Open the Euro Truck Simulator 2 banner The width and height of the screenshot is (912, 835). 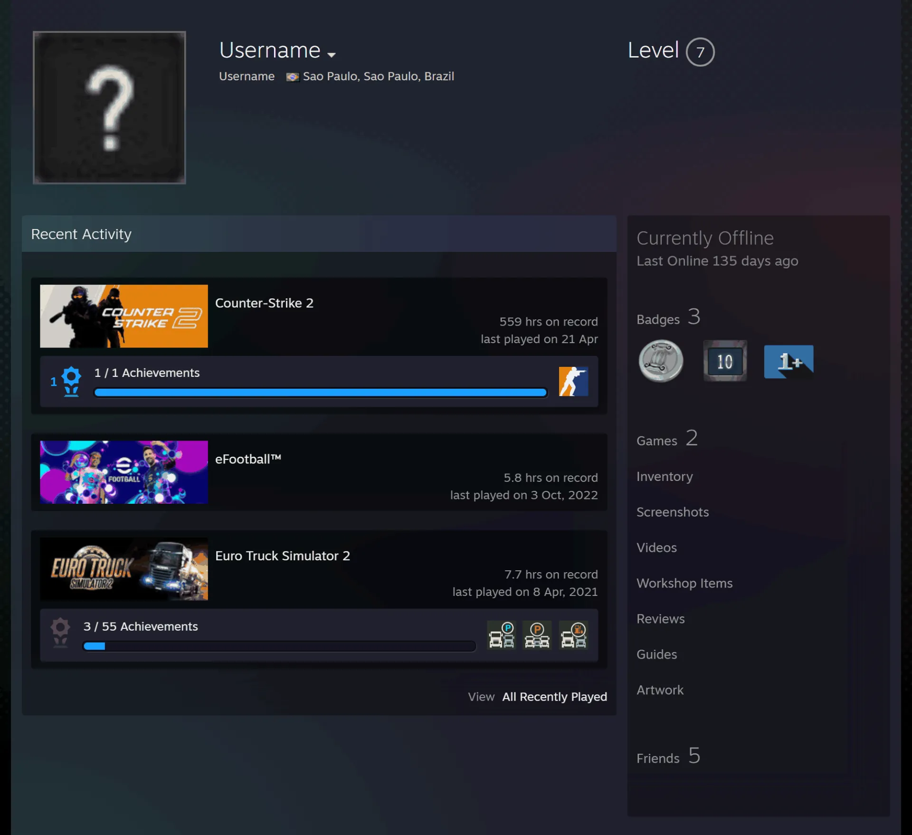pos(124,569)
